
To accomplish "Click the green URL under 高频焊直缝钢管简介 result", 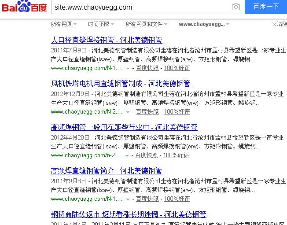I will 87,199.
